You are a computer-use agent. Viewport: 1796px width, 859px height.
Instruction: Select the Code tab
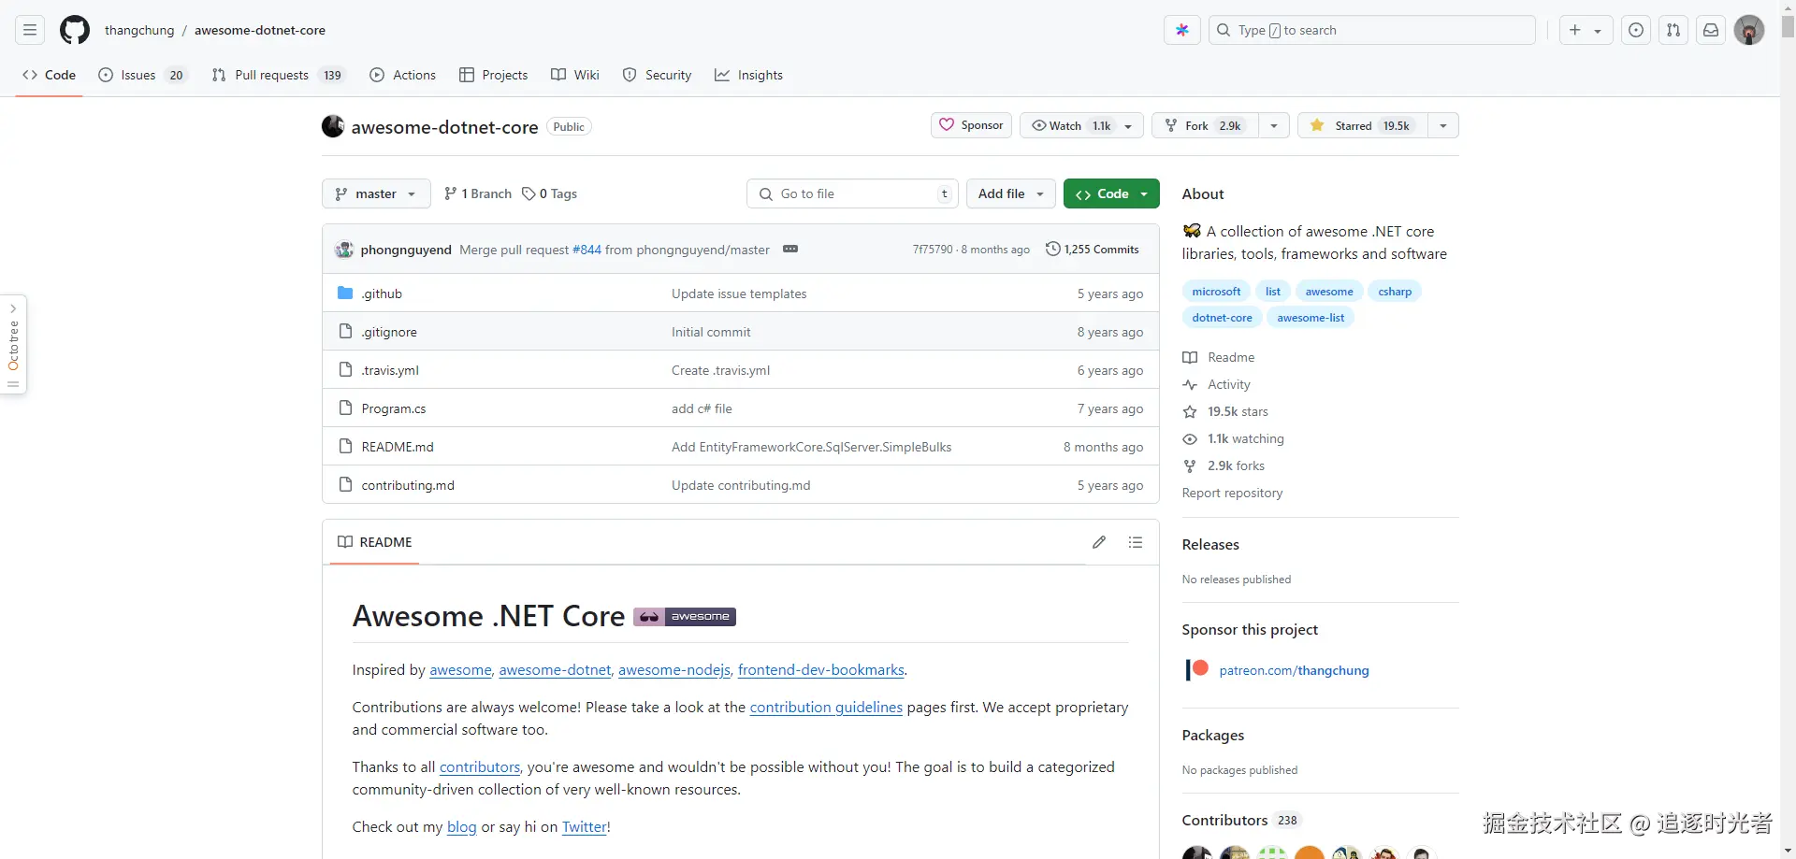(x=50, y=75)
